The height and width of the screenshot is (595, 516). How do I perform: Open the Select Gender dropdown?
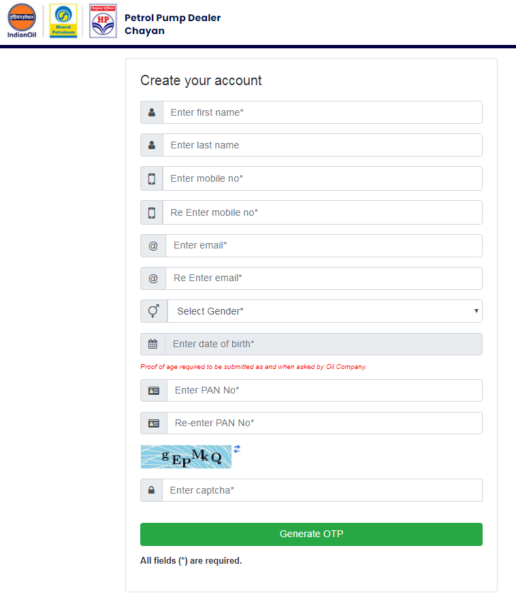pyautogui.click(x=325, y=311)
